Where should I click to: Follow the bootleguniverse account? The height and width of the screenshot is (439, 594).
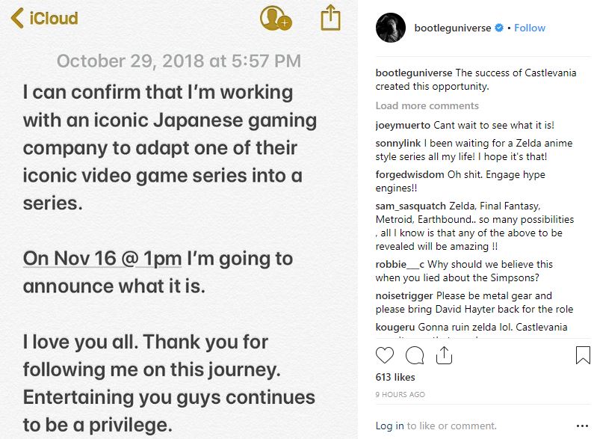click(530, 28)
